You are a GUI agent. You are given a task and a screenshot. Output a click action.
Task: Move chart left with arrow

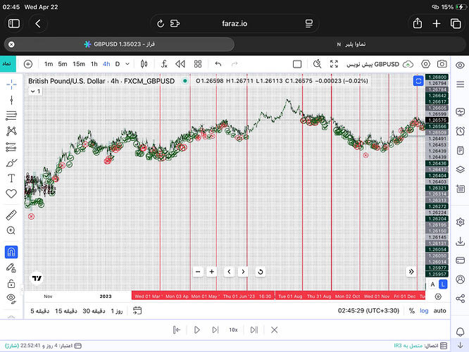[x=229, y=272]
